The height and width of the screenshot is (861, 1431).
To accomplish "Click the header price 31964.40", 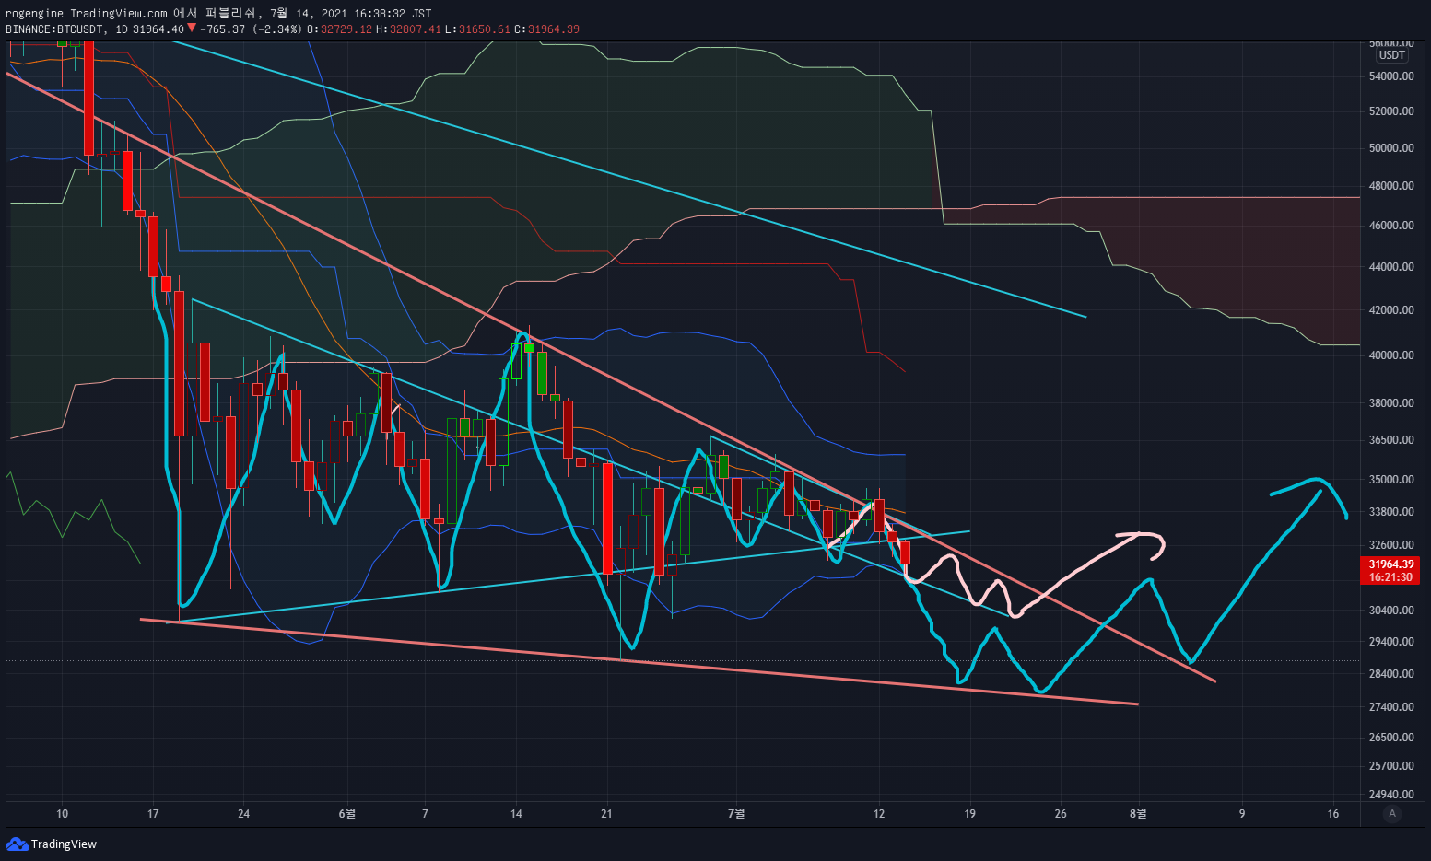I will pos(158,29).
